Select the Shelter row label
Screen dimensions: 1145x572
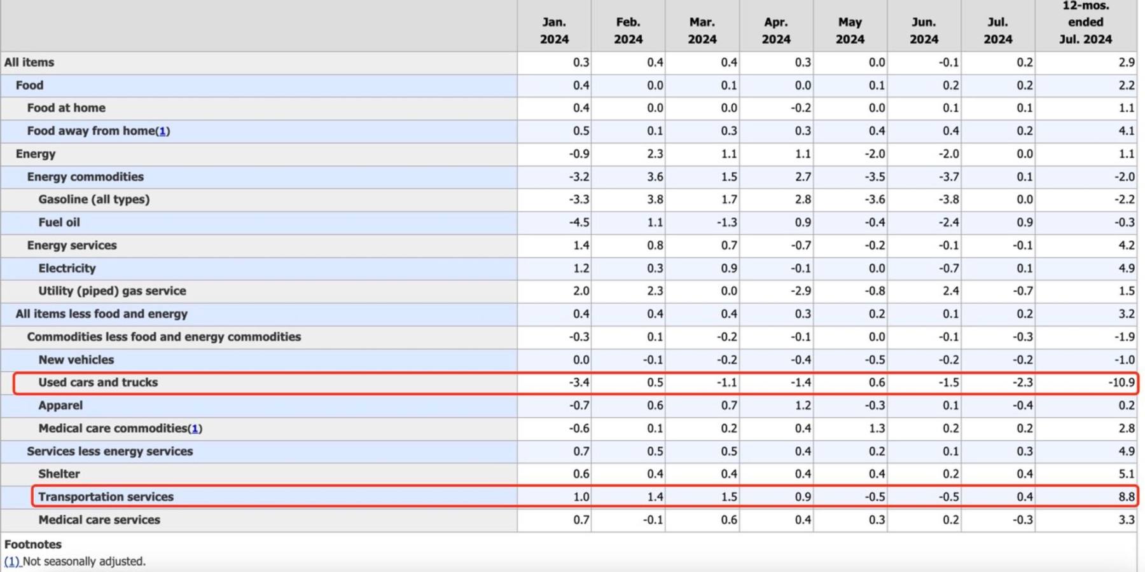[x=59, y=474]
